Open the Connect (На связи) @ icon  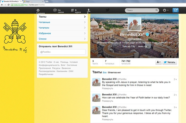[x=55, y=10]
